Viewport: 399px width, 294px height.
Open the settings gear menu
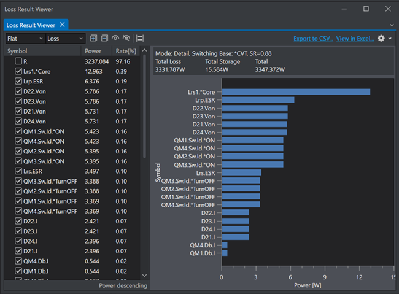tap(381, 38)
